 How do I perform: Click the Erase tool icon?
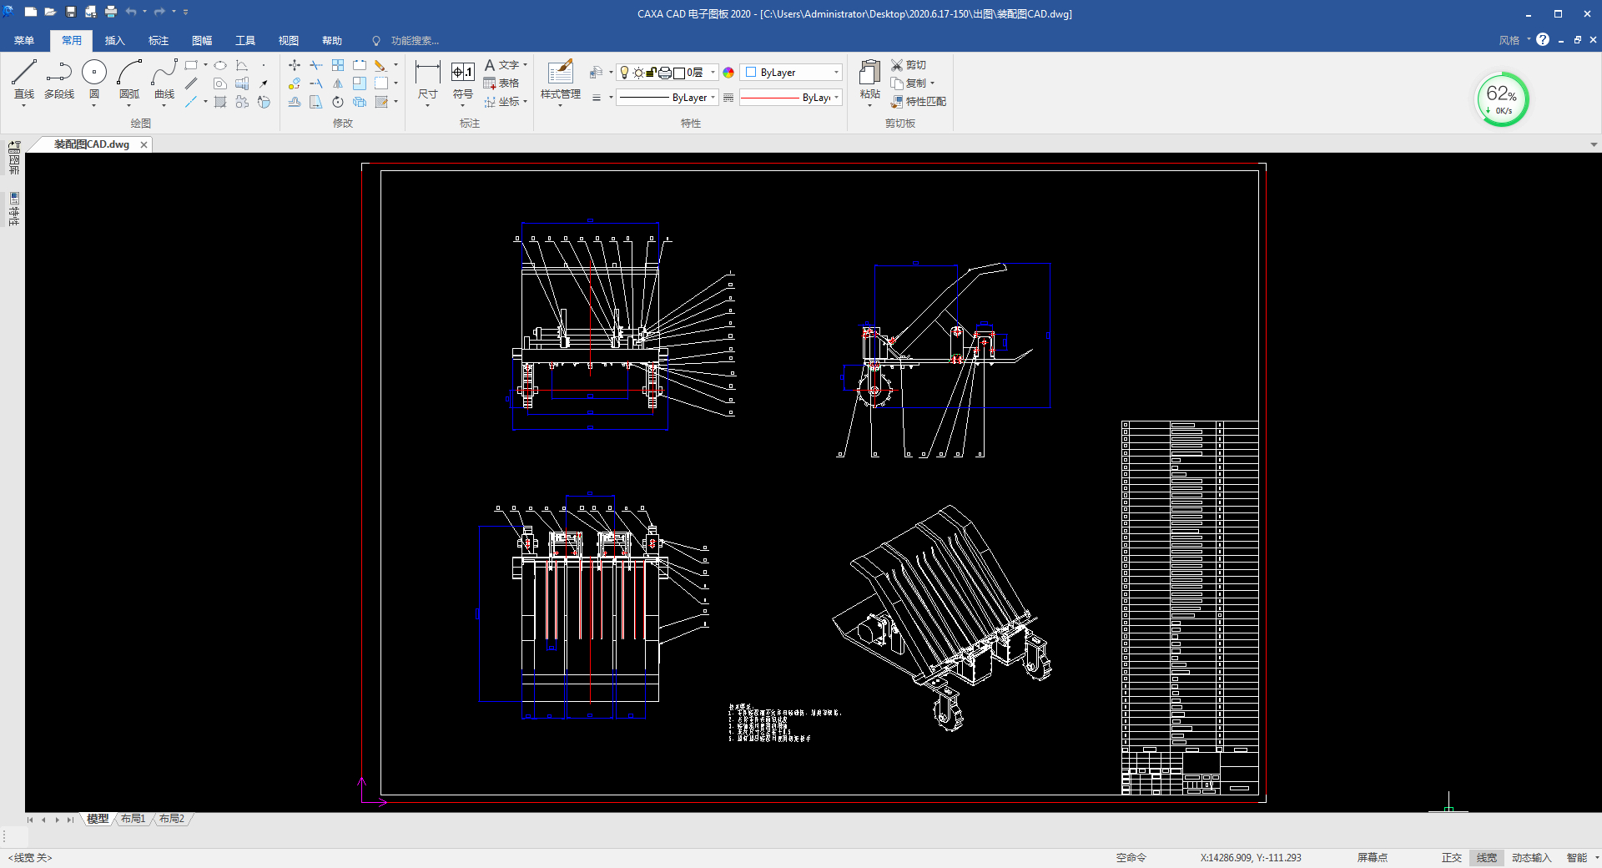click(x=380, y=65)
